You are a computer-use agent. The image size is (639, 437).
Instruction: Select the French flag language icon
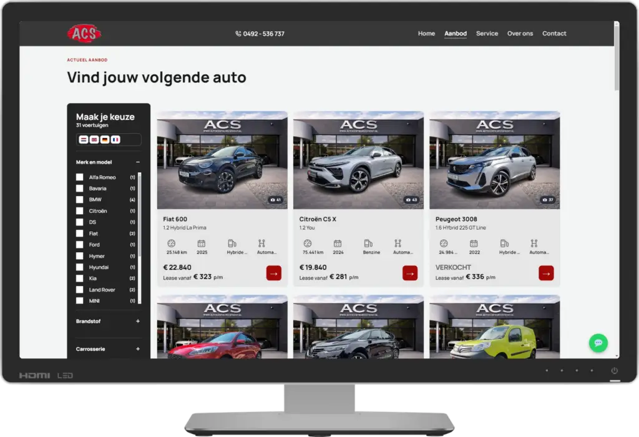coord(115,139)
